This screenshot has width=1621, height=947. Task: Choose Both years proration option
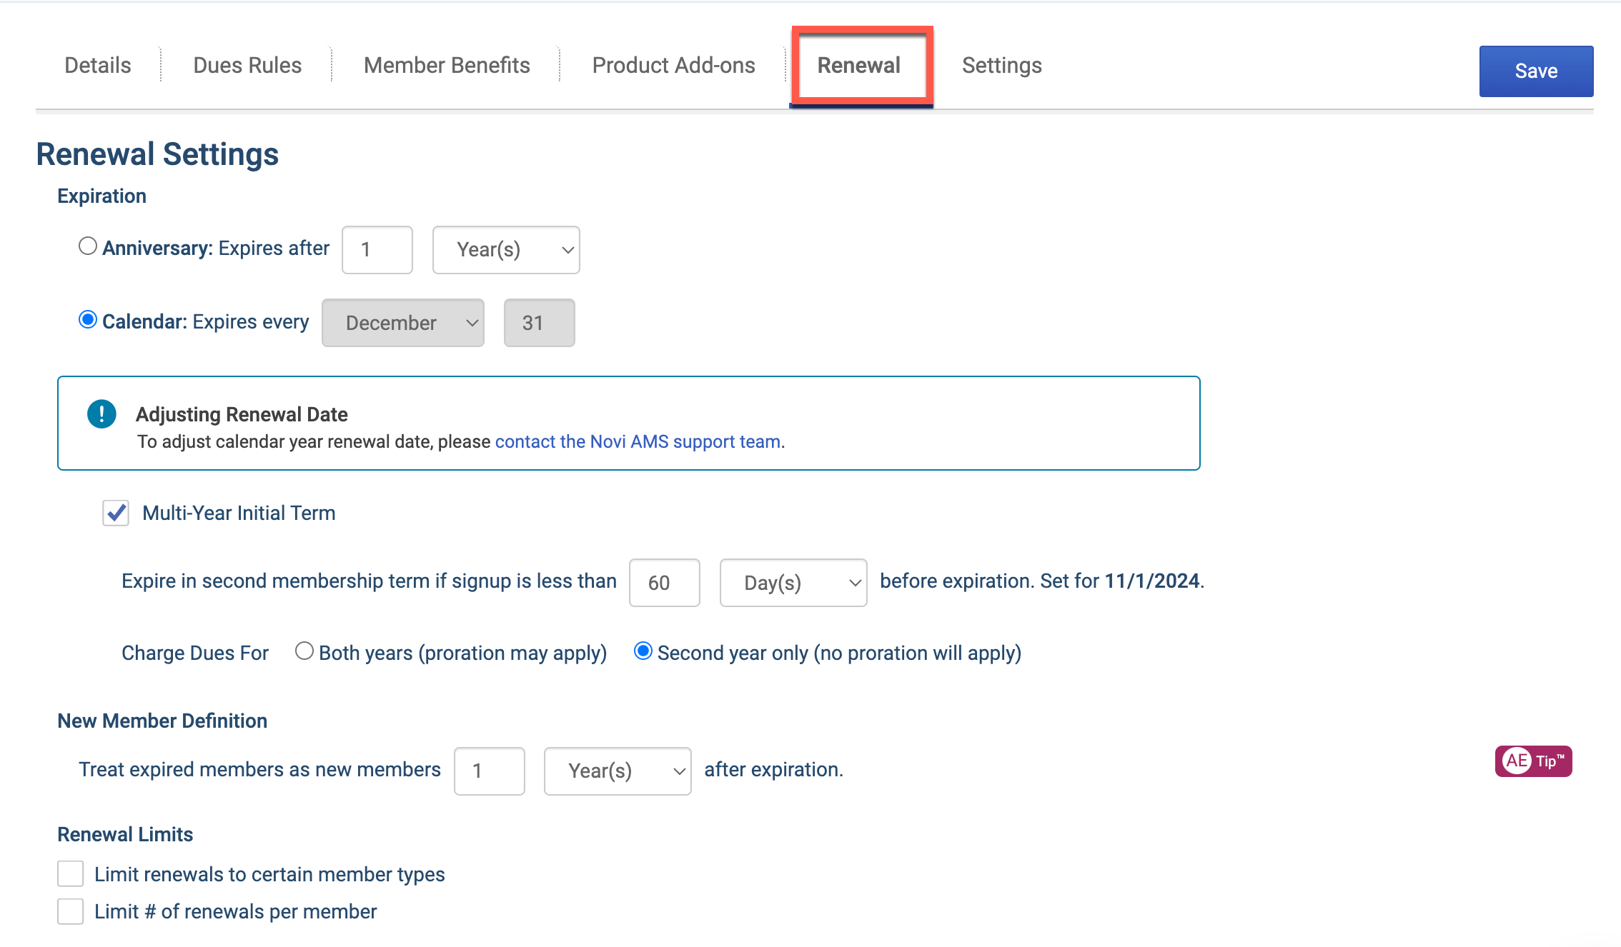point(304,651)
